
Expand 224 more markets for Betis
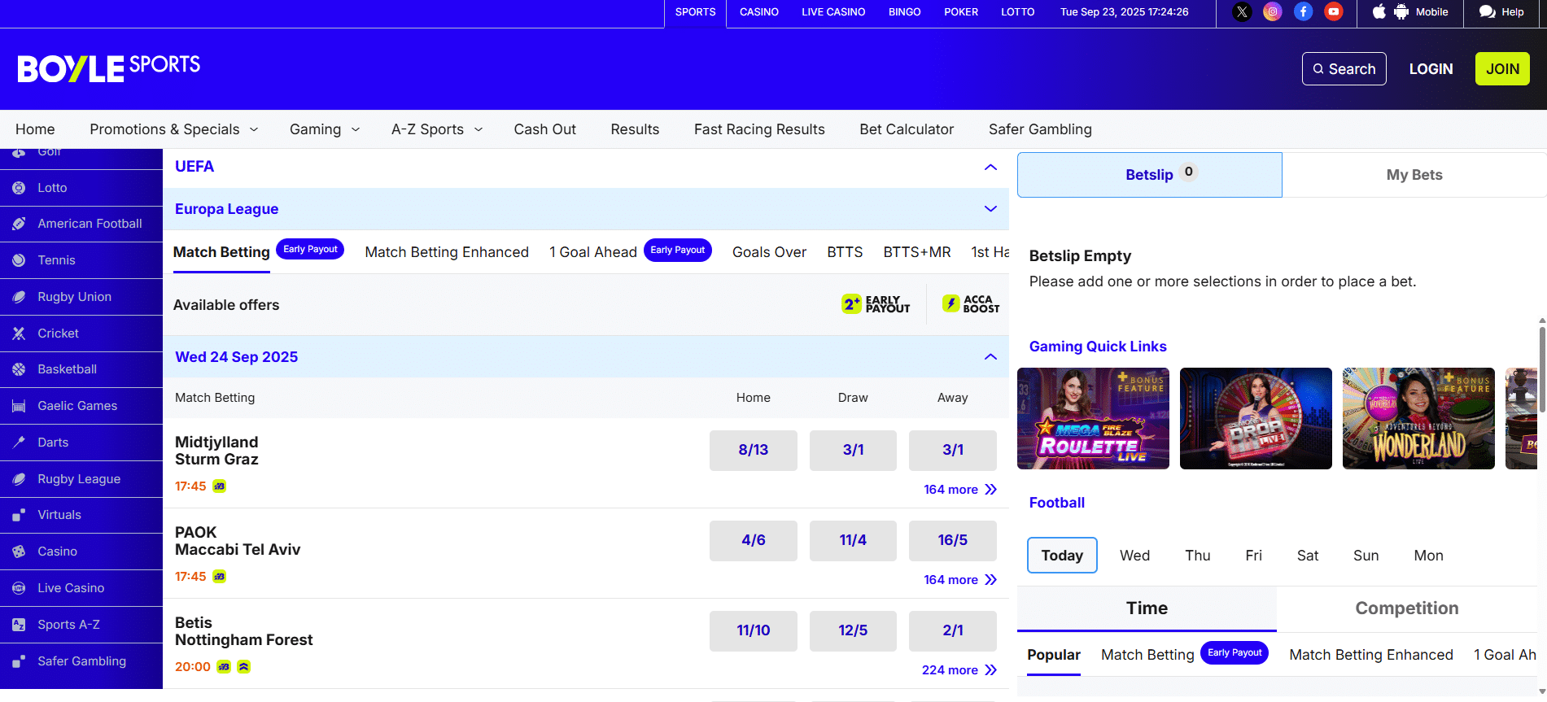959,670
